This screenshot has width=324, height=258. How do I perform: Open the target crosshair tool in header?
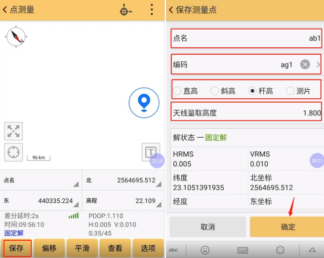pos(126,10)
